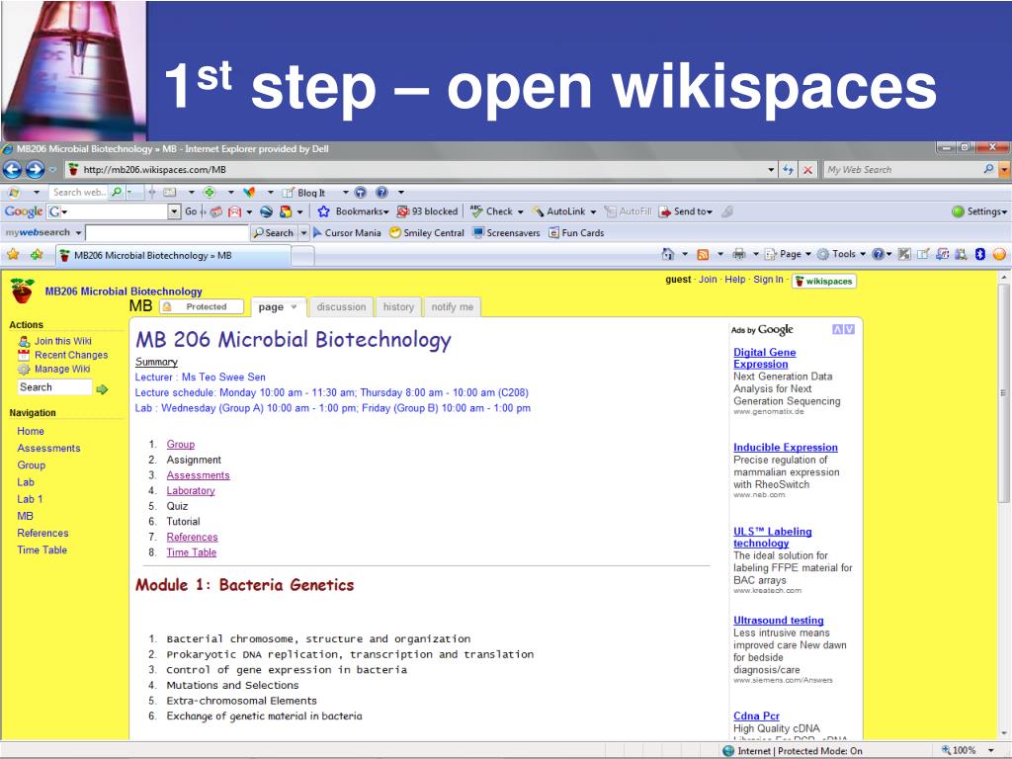
Task: Click the wiki Search input field
Action: coord(55,387)
